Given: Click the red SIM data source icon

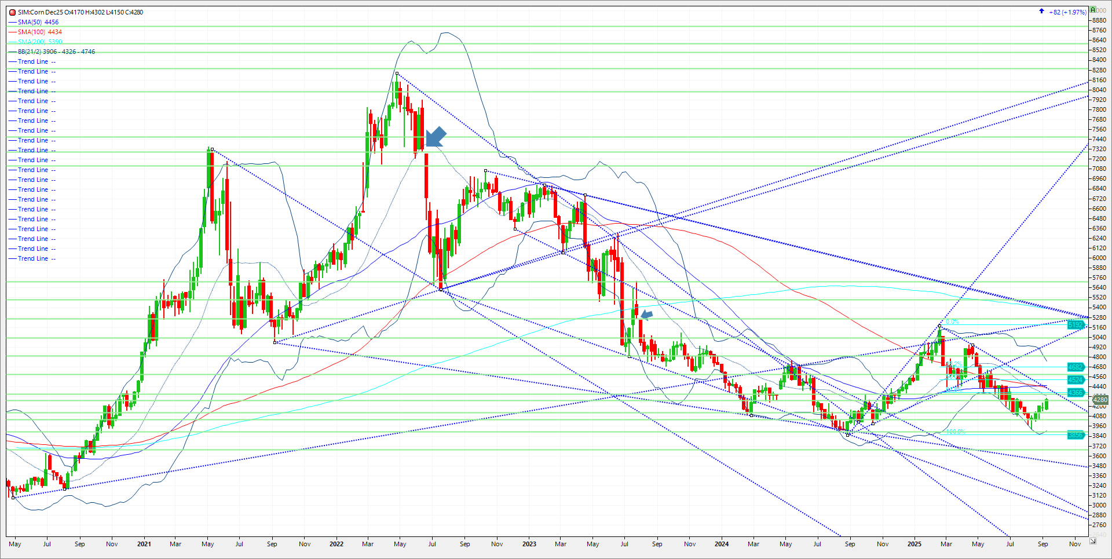Looking at the screenshot, I should click(12, 12).
